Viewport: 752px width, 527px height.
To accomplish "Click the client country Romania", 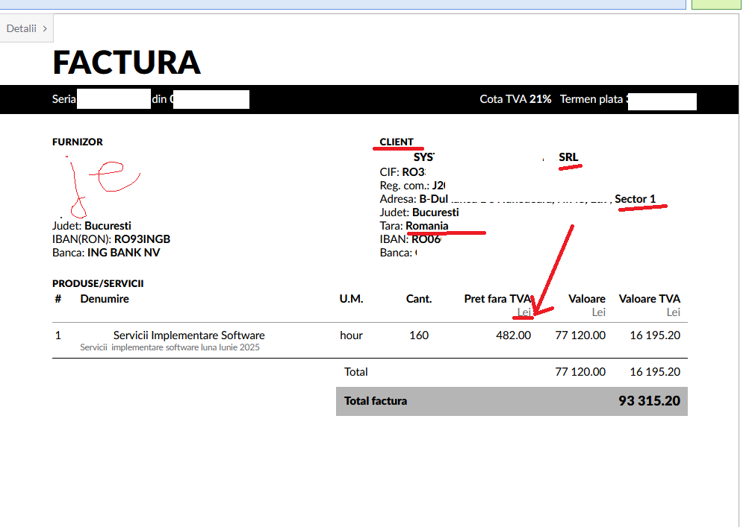I will click(x=427, y=226).
